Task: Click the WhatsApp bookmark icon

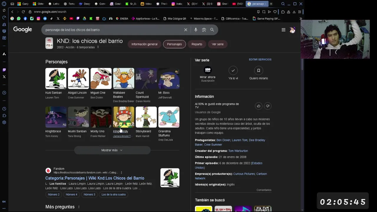Action: [19, 19]
